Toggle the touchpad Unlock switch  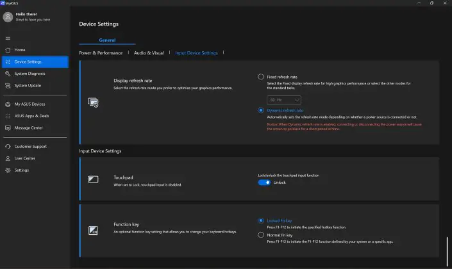tap(264, 183)
